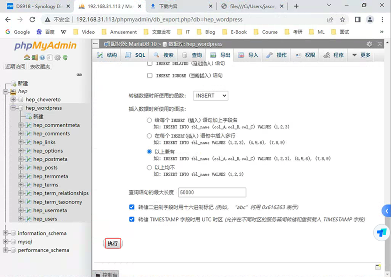Image resolution: width=391 pixels, height=277 pixels.
Task: Click the browser reload icon
Action: pos(32,20)
